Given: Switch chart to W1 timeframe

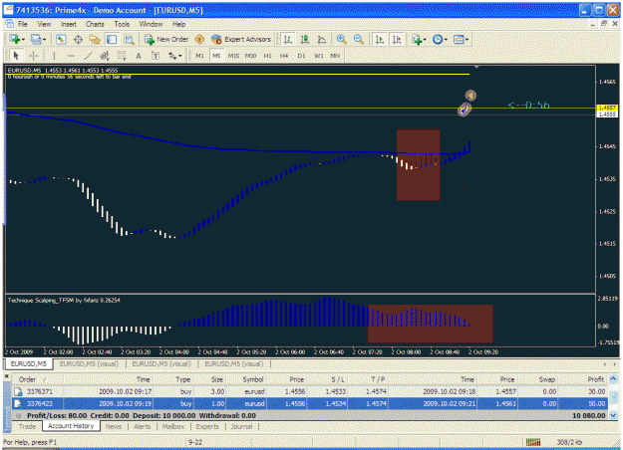Looking at the screenshot, I should point(318,56).
